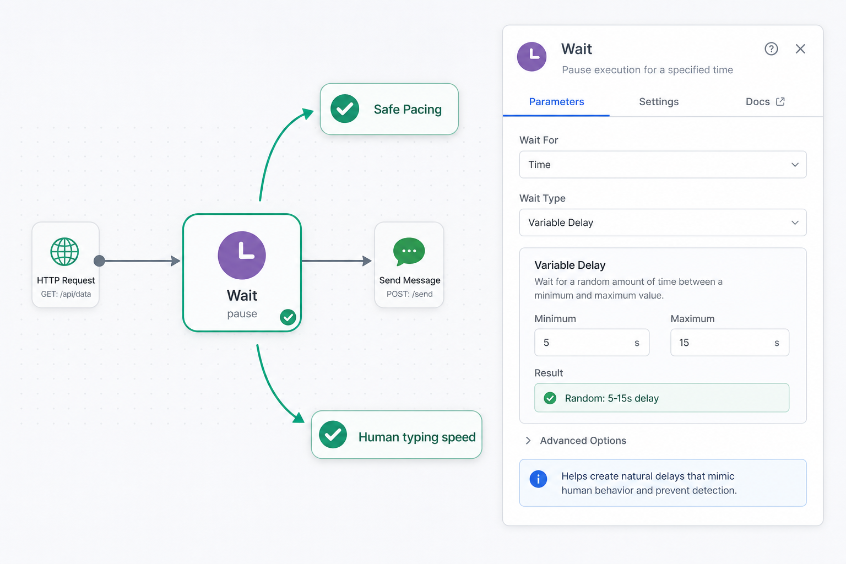Select the Wait pause node on canvas
This screenshot has width=846, height=564.
[x=242, y=273]
